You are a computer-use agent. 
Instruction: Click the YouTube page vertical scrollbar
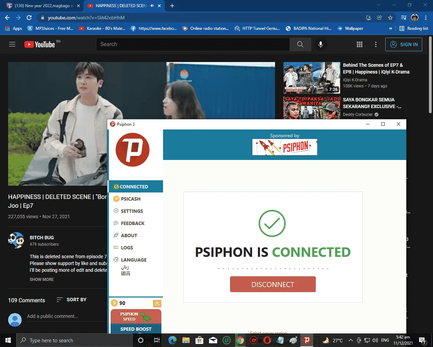tap(430, 75)
